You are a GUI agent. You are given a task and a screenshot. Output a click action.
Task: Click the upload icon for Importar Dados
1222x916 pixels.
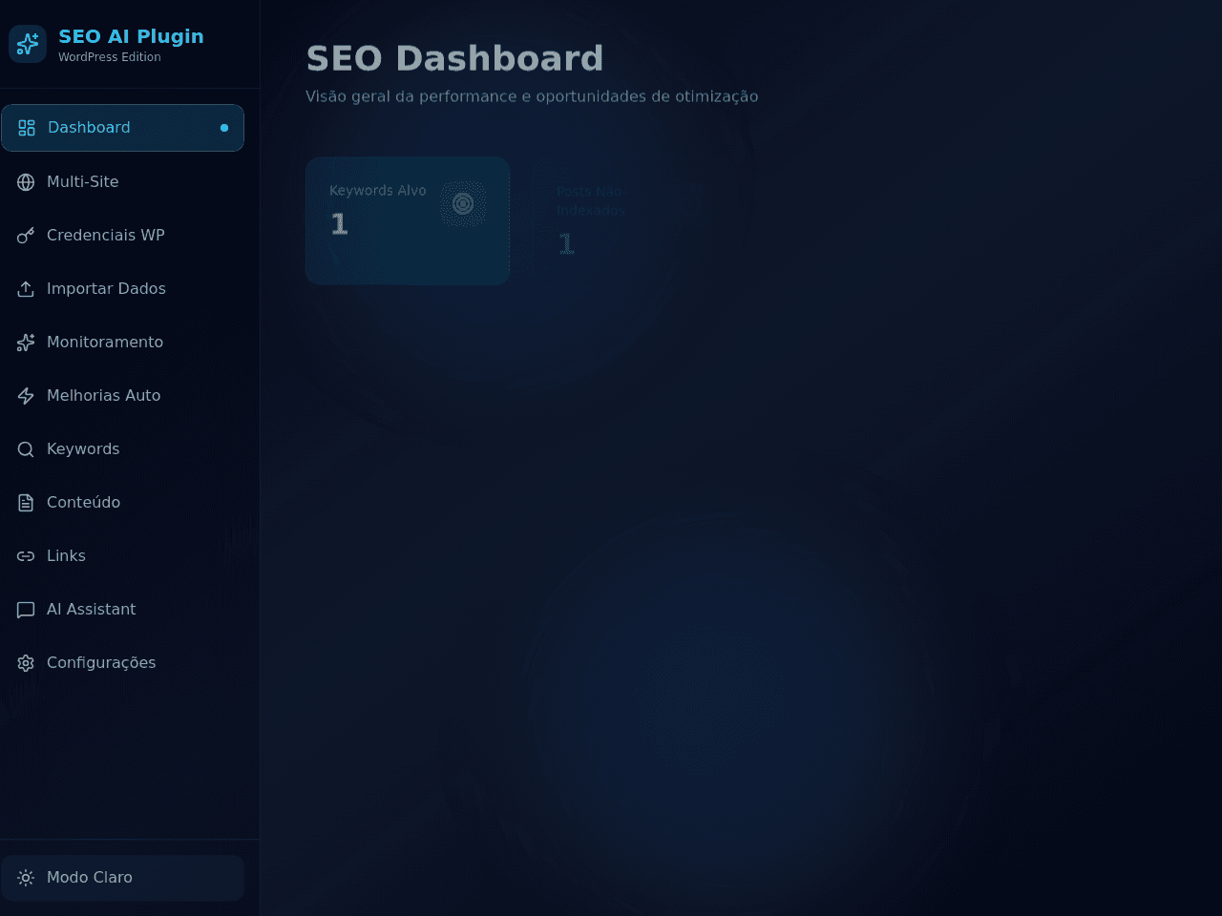(26, 289)
